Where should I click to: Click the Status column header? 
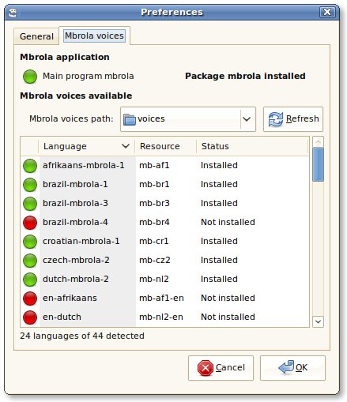tap(252, 146)
